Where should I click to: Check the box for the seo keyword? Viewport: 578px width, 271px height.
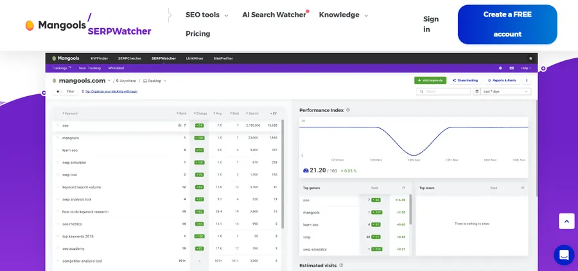[x=58, y=126]
